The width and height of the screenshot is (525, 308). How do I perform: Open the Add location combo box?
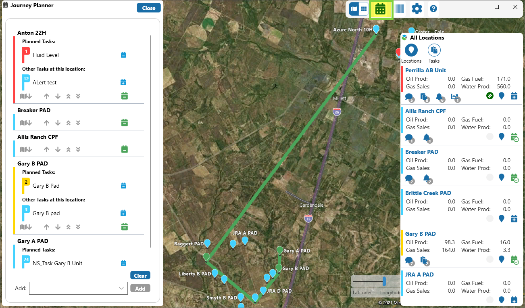[x=78, y=288]
